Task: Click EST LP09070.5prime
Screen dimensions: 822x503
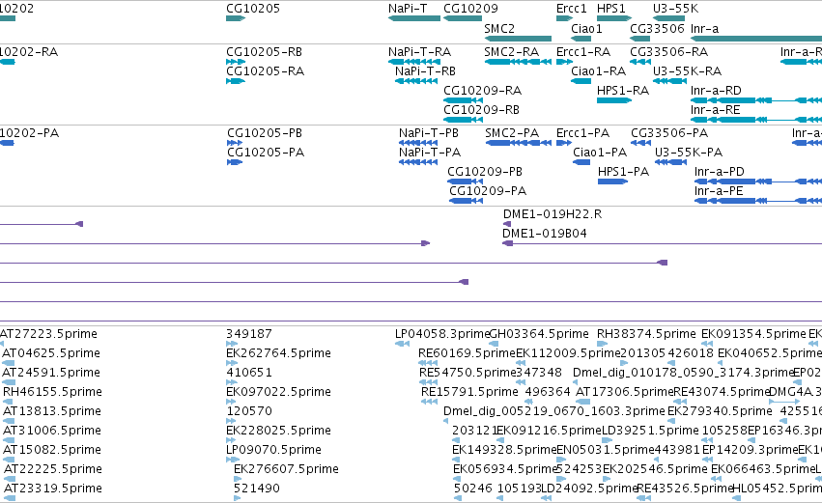Action: (233, 460)
